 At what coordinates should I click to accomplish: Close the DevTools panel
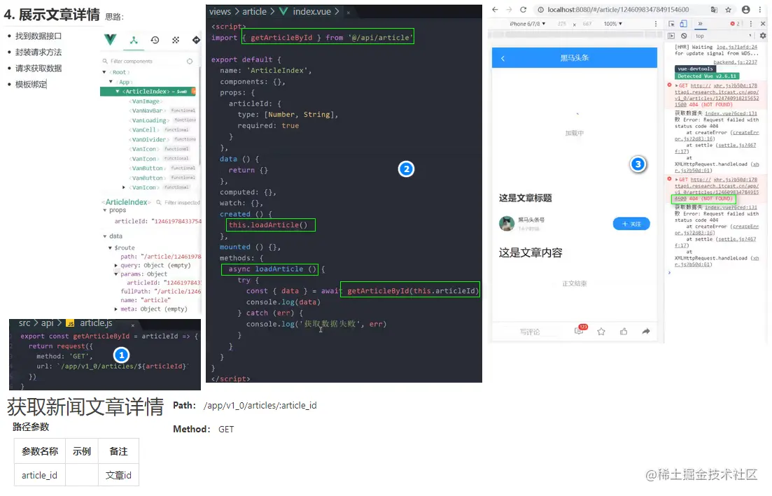[763, 24]
